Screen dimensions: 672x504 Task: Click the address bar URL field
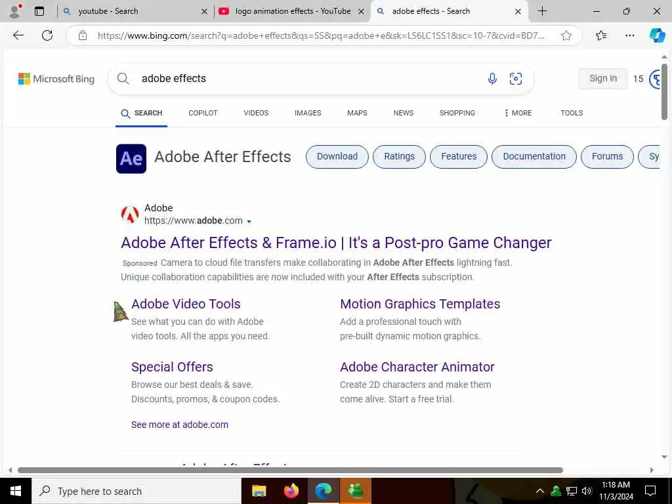tap(321, 35)
